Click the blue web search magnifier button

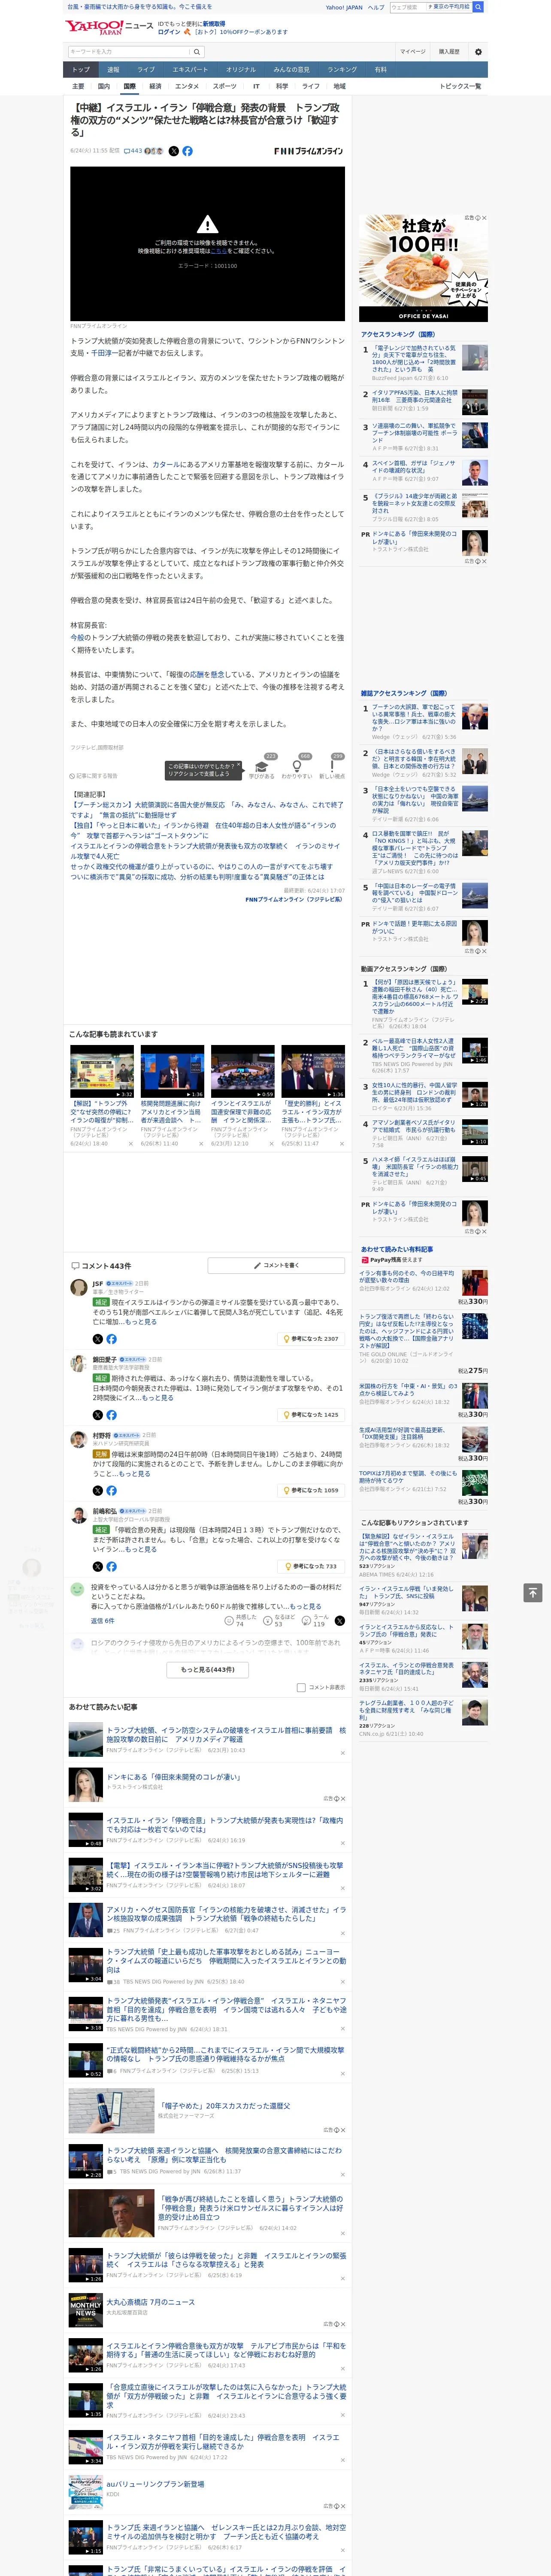point(478,7)
